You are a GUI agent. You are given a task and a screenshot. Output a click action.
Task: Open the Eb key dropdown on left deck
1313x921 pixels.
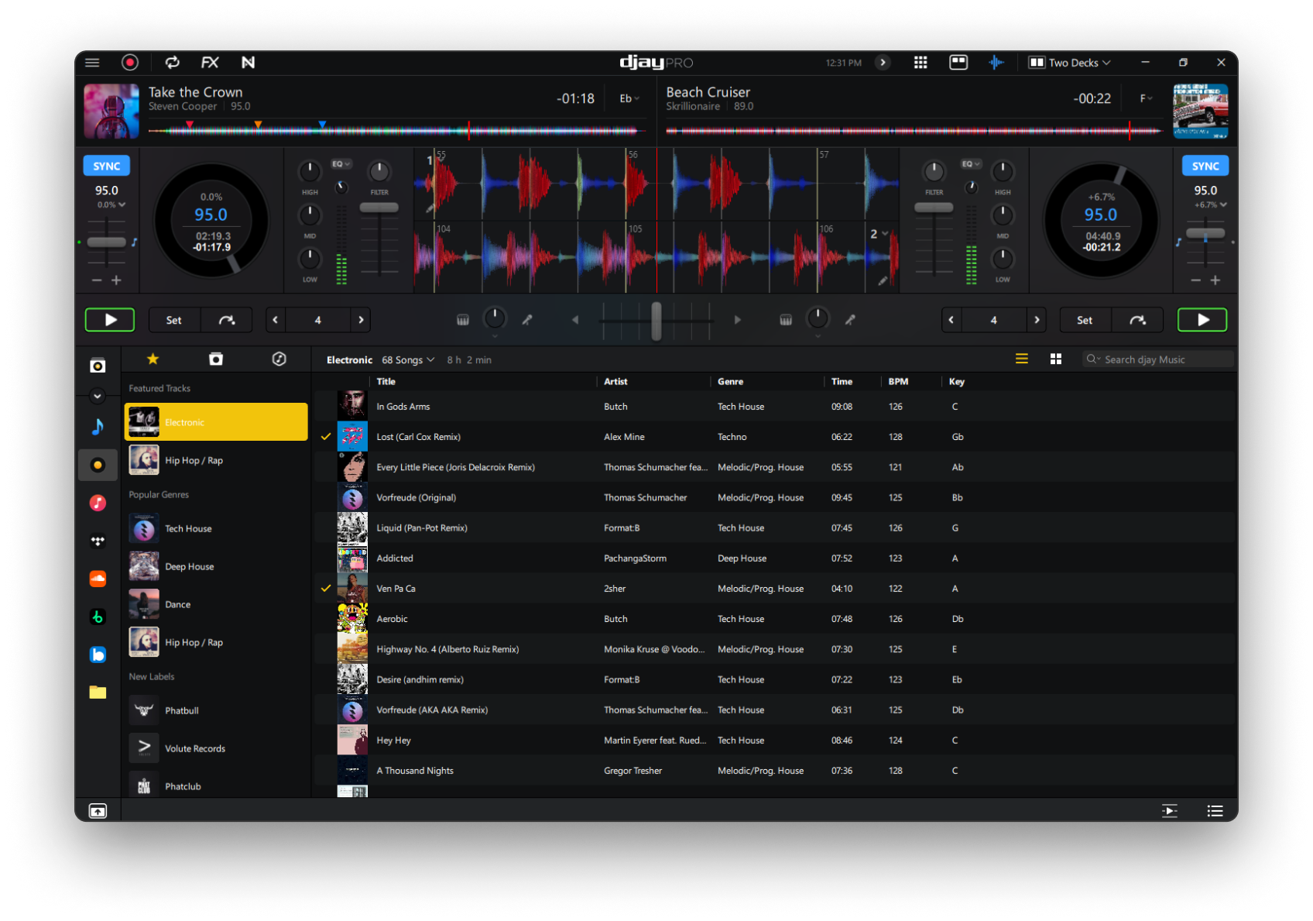[x=628, y=98]
